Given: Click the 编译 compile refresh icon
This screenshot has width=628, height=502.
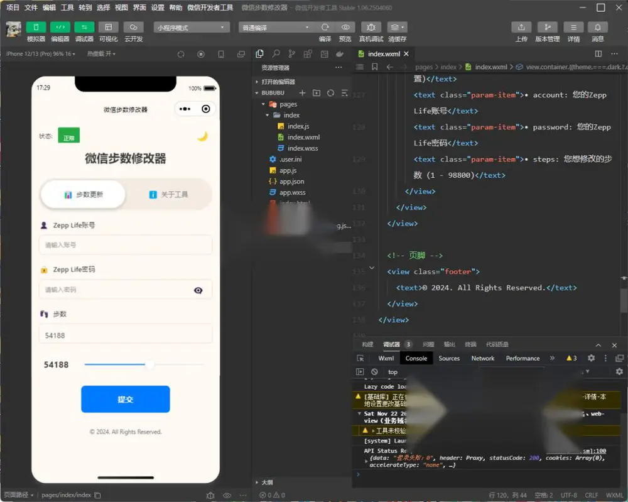Looking at the screenshot, I should tap(325, 27).
